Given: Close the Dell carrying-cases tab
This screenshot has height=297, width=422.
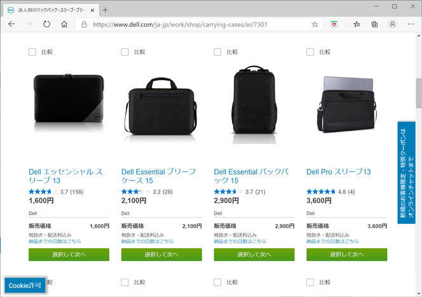Looking at the screenshot, I should [92, 10].
